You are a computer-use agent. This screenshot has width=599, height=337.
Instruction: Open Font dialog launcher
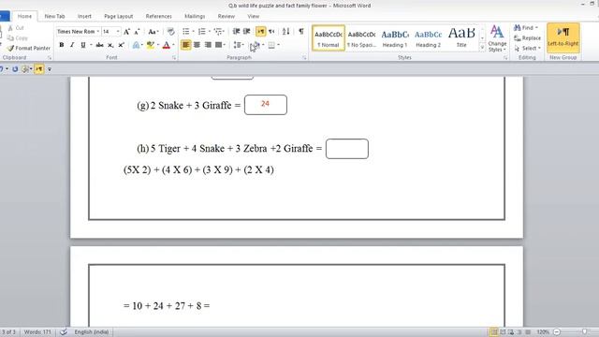[174, 58]
